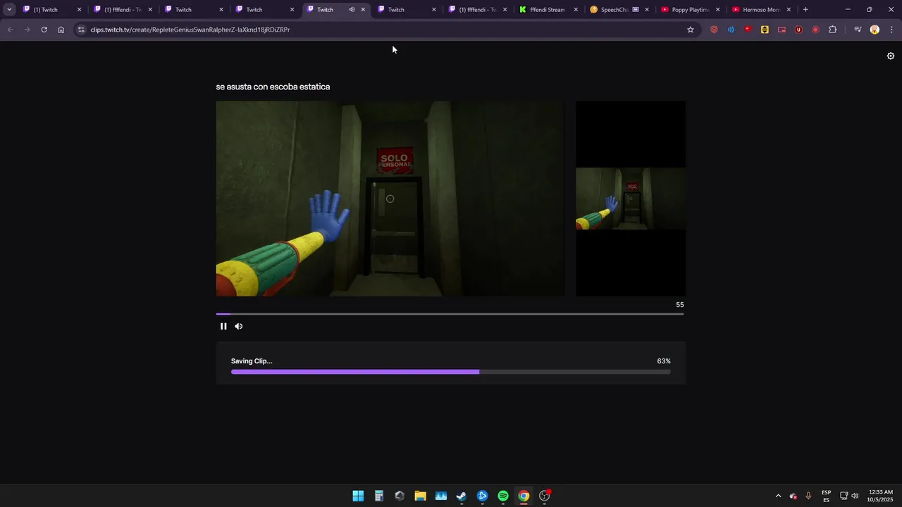Bookmark this page with the star icon
Screen dimensions: 902x507
[691, 30]
